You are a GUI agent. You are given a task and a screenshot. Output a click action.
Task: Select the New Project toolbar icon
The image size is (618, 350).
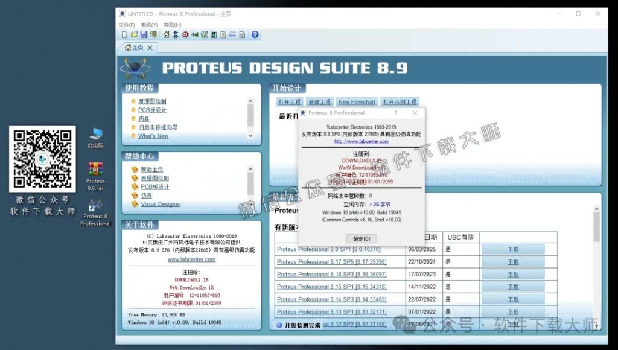(124, 34)
